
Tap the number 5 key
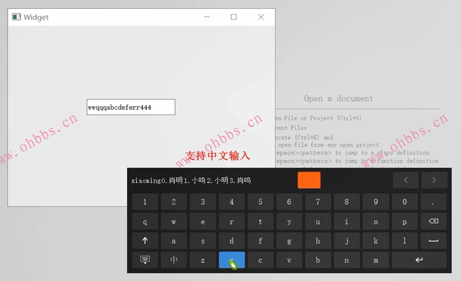260,202
